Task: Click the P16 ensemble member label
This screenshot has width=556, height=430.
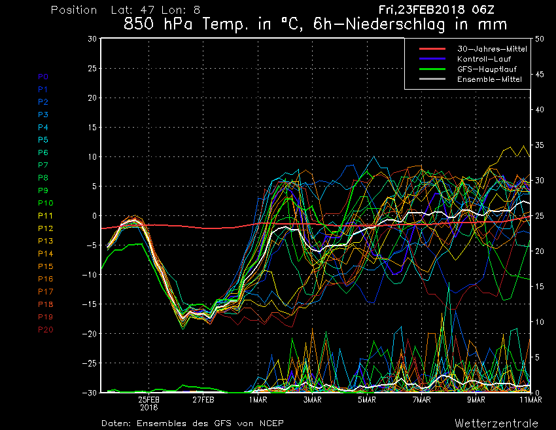Action: [45, 279]
